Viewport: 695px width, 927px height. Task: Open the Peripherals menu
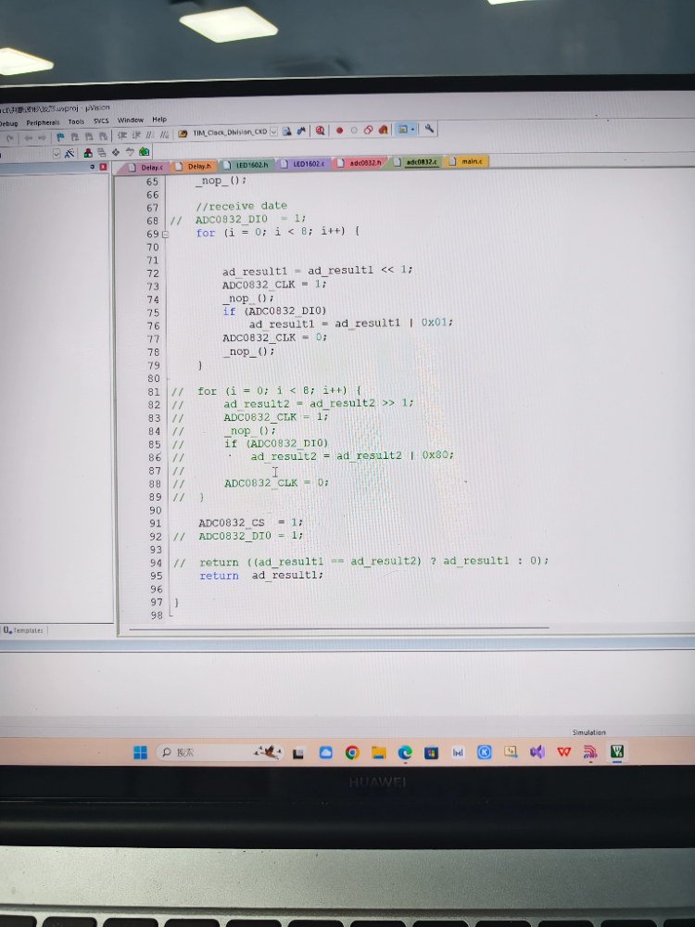43,121
